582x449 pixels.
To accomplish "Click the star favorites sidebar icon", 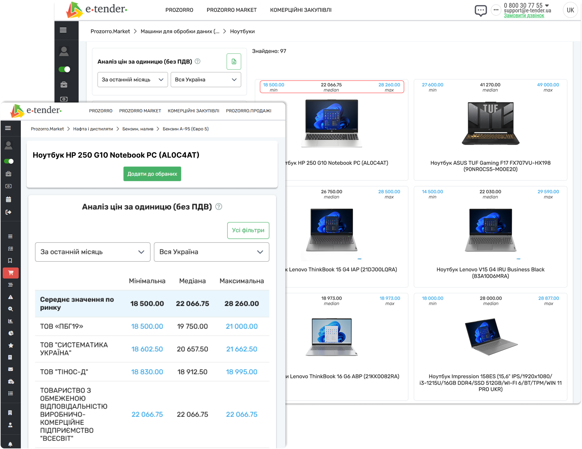I will (11, 345).
